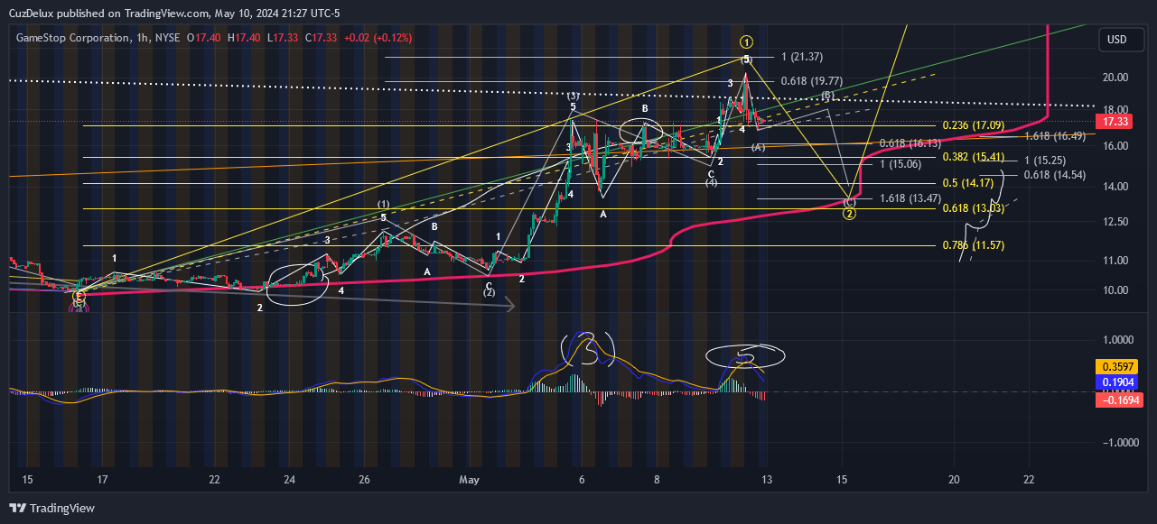Screen dimensions: 1157x524
Task: Click the 24 date on time axis
Action: [291, 480]
